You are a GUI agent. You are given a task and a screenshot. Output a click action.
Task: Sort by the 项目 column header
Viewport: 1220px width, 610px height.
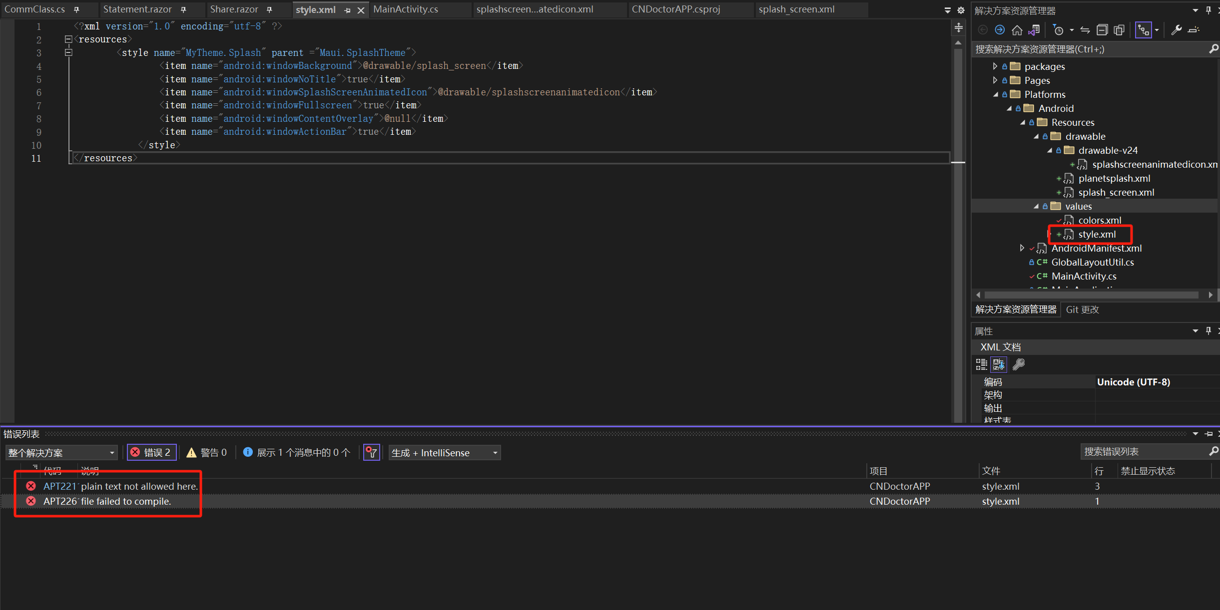click(x=878, y=471)
